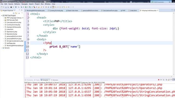Viewport: 175px width, 98px height.
Task: Select personalInfoForm.html in Project Explorer
Action: coord(14,36)
